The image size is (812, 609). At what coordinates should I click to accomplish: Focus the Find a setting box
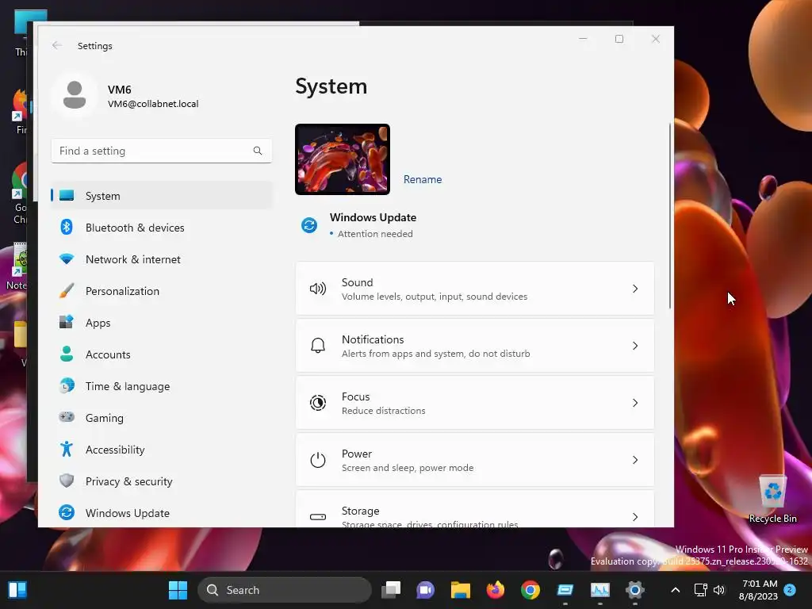point(161,151)
